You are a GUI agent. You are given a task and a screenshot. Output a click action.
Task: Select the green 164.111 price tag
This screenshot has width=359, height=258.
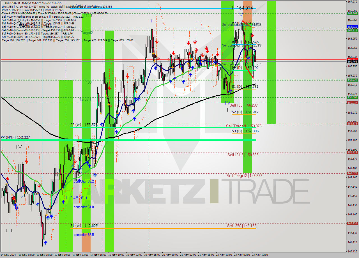click(x=352, y=30)
